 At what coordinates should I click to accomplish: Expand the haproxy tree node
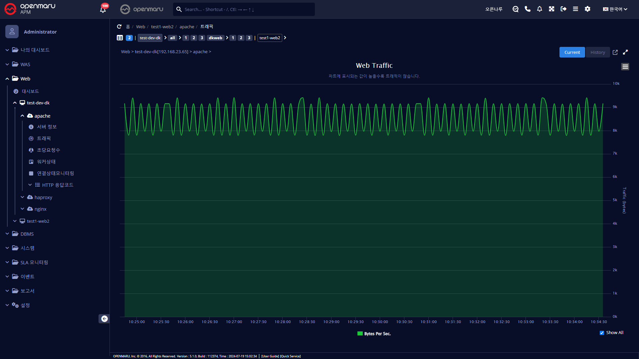pos(22,197)
